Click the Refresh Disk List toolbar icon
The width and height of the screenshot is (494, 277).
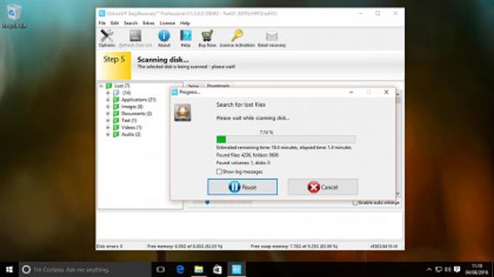[x=136, y=38]
